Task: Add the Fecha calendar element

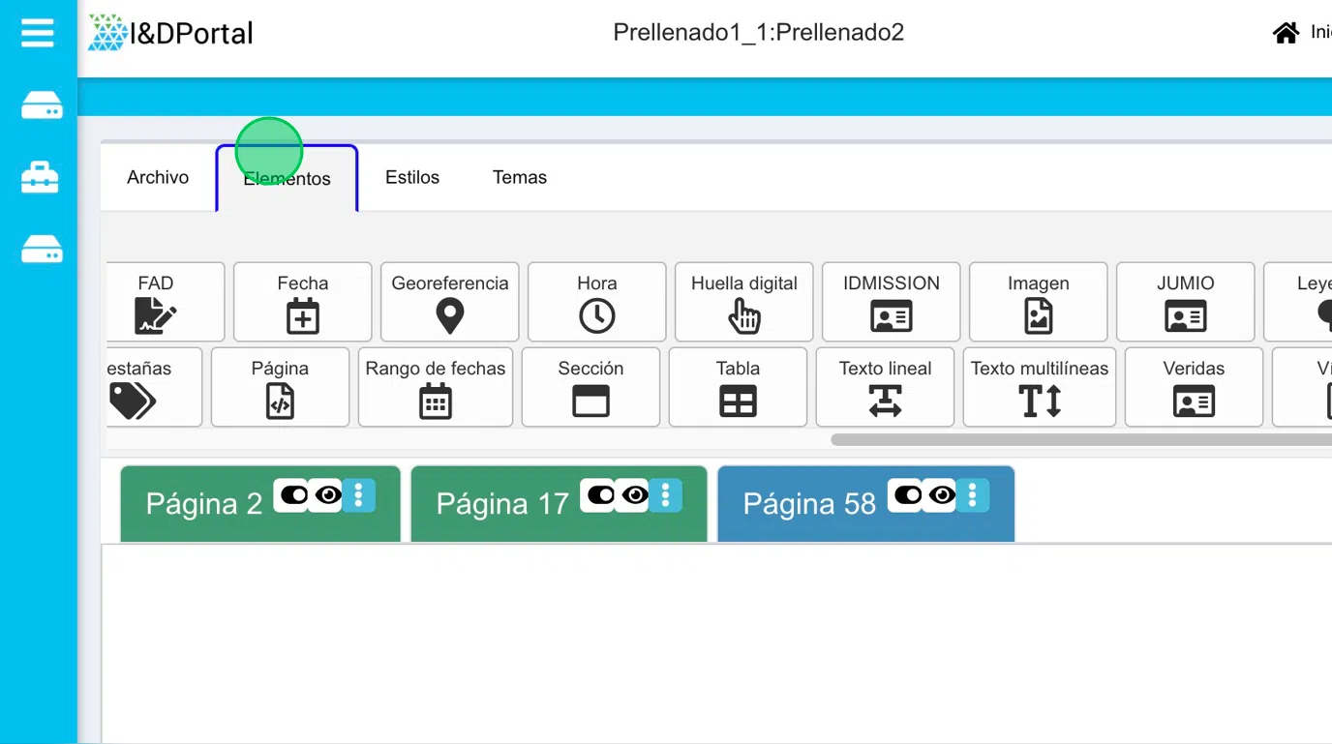Action: coord(302,301)
